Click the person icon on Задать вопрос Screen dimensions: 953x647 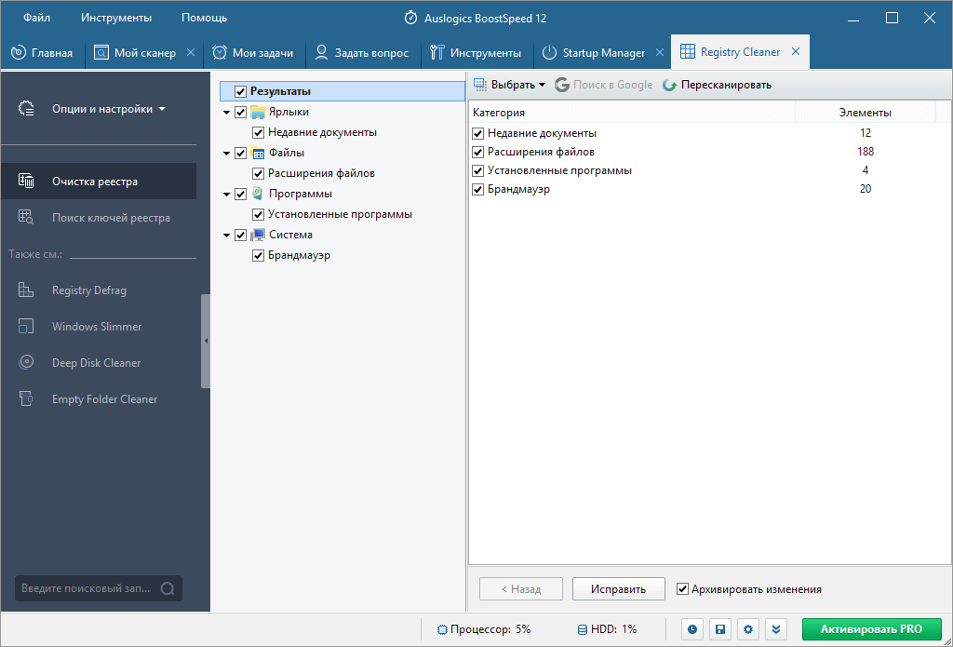click(x=321, y=52)
